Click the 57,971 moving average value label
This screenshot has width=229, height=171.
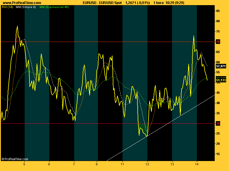click(221, 66)
